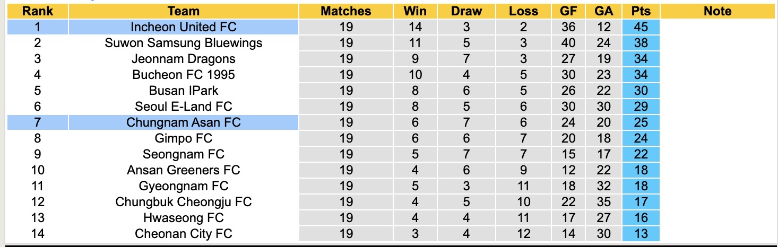
Task: Click the Team column header
Action: pos(184,11)
